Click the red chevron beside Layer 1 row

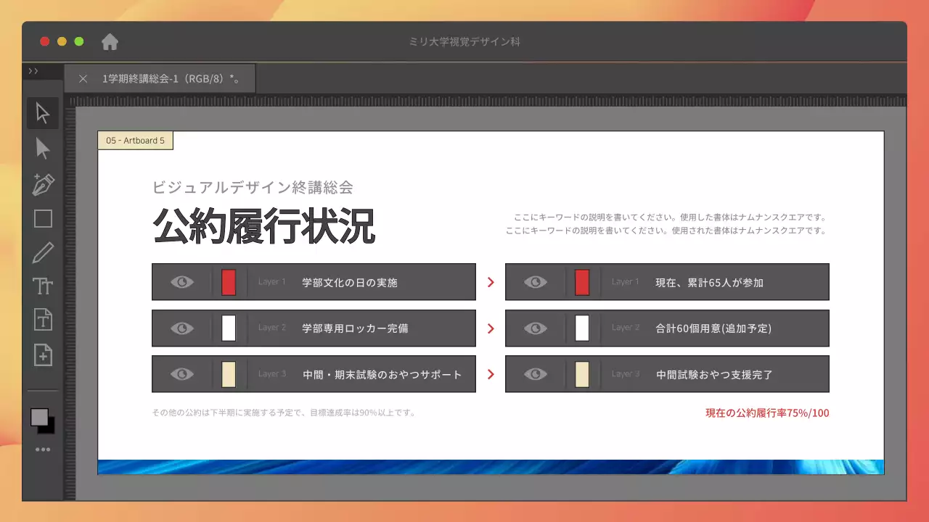491,282
